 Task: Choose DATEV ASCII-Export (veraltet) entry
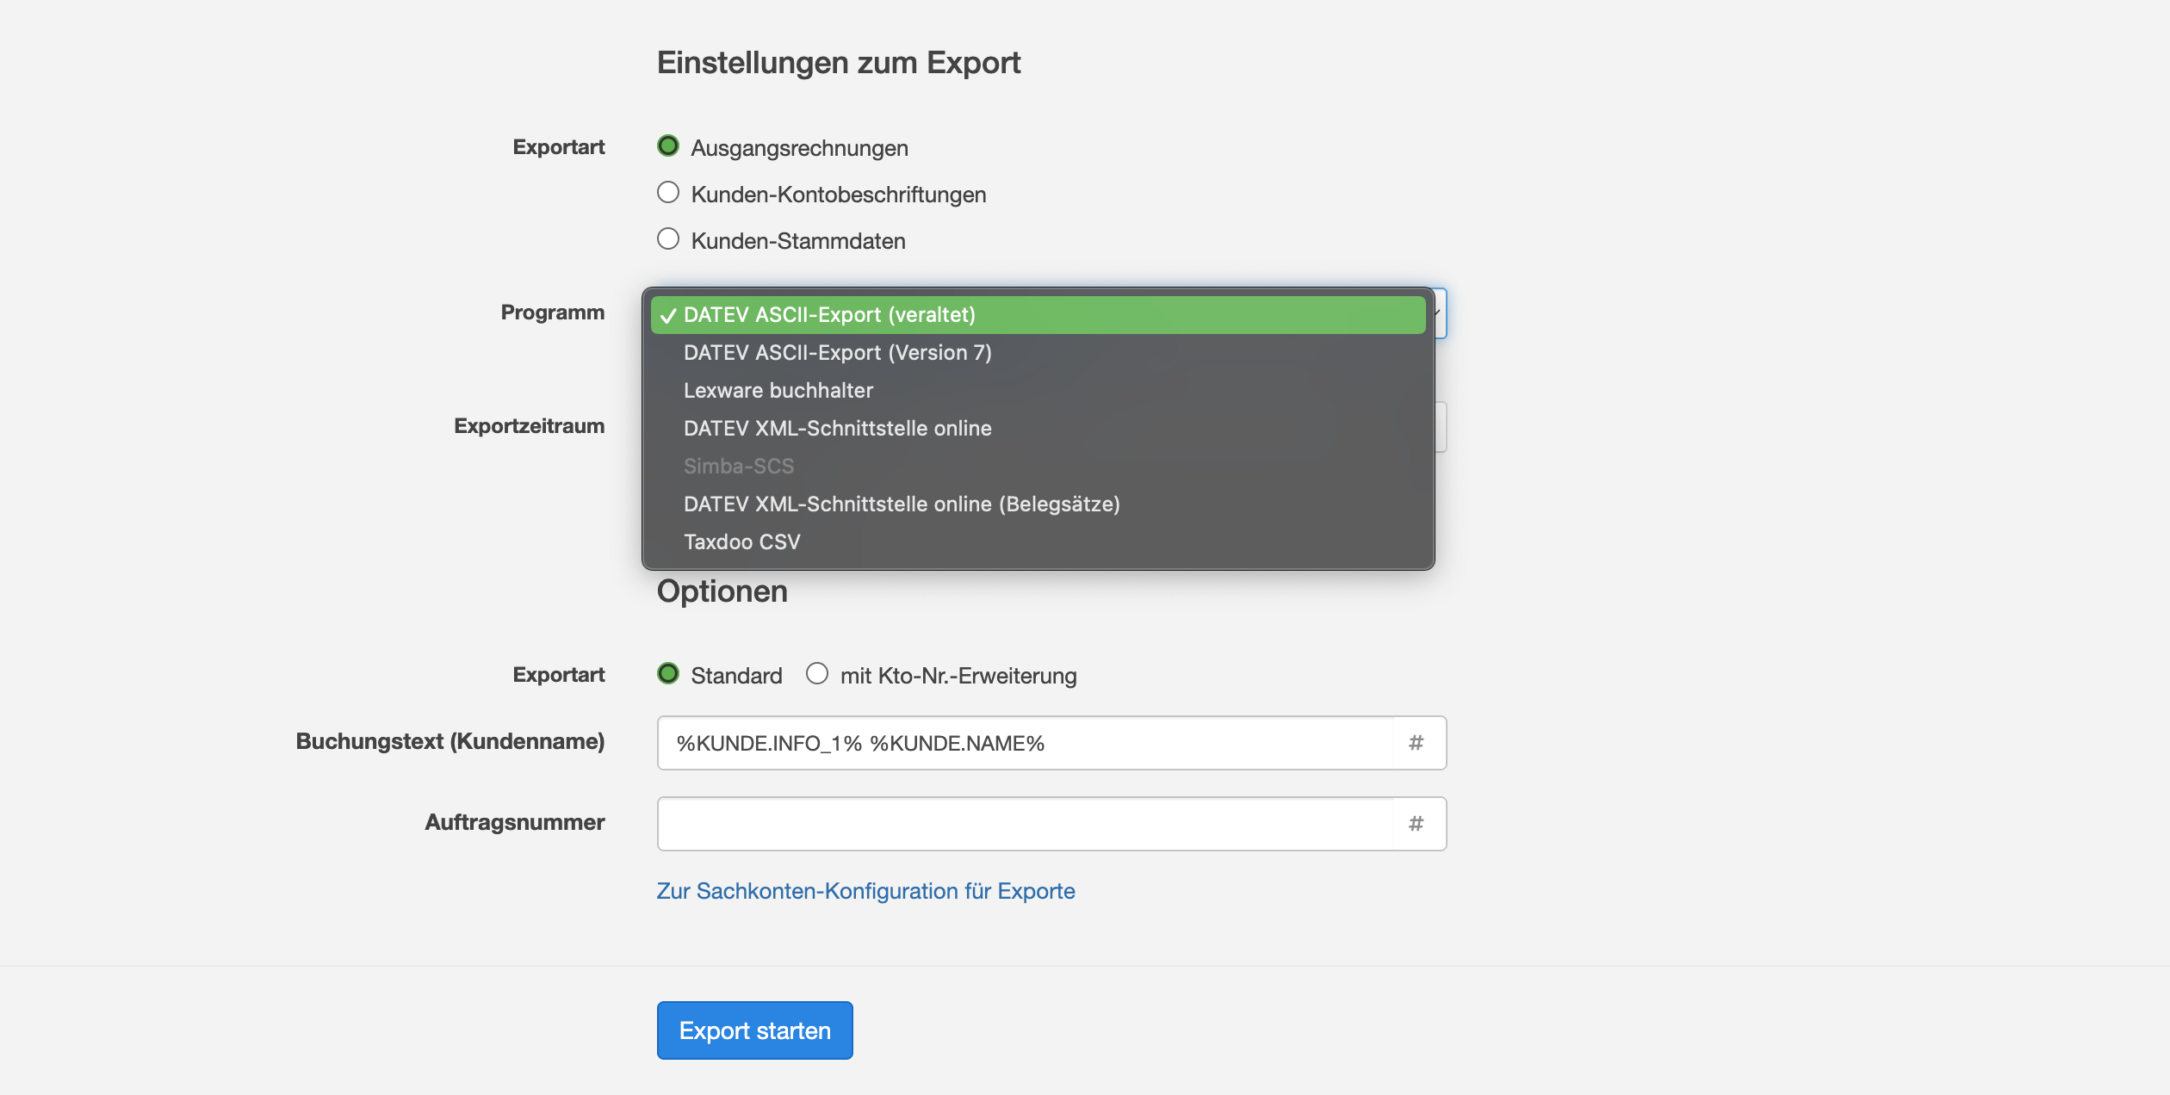click(1038, 315)
